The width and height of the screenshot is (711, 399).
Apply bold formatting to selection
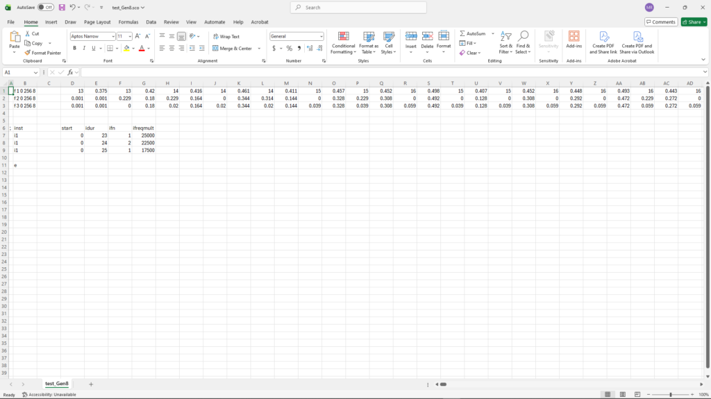74,49
